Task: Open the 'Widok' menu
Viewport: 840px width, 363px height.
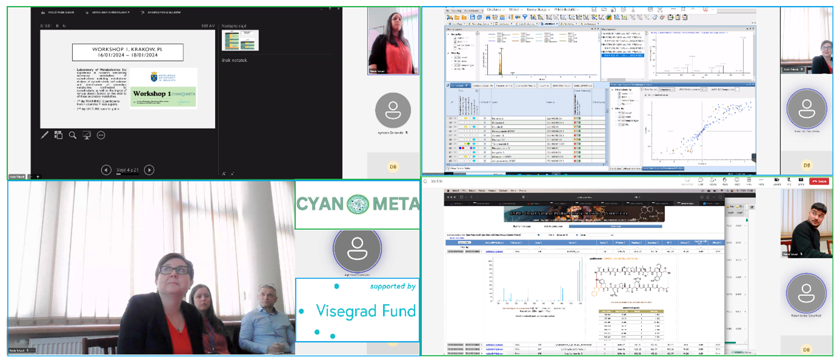Action: click(516, 10)
